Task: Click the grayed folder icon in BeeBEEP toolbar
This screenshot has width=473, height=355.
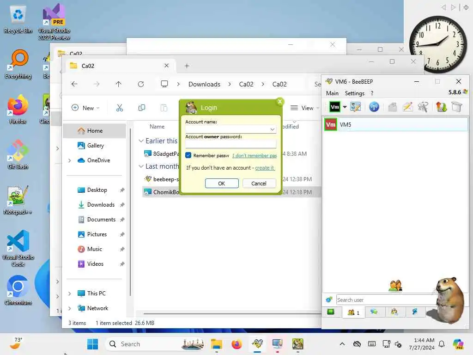Action: coord(393,107)
